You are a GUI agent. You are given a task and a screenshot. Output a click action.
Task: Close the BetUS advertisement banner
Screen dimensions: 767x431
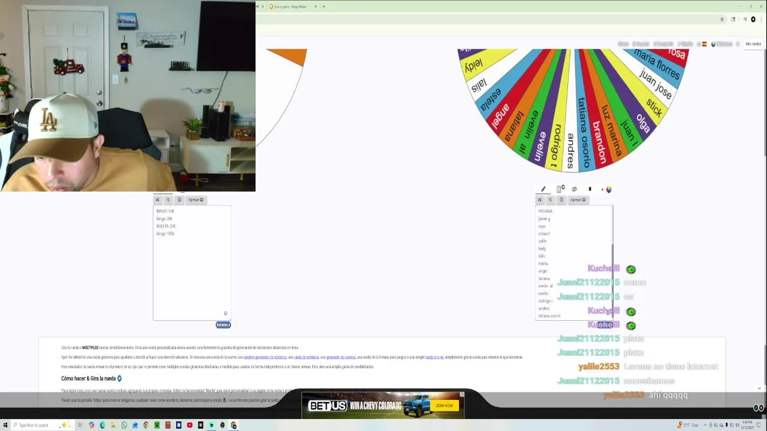(461, 394)
